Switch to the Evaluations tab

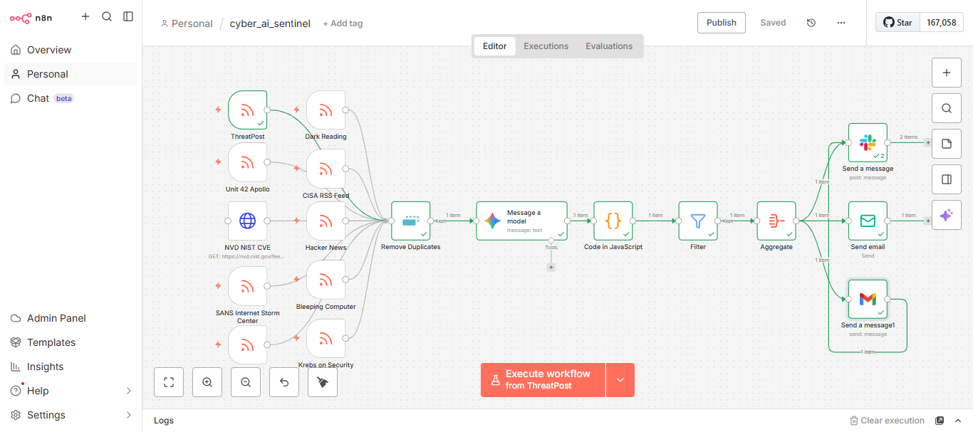point(609,46)
